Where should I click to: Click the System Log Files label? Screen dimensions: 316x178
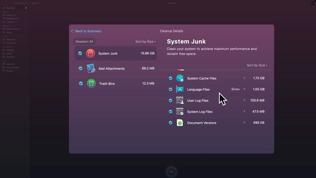(199, 112)
